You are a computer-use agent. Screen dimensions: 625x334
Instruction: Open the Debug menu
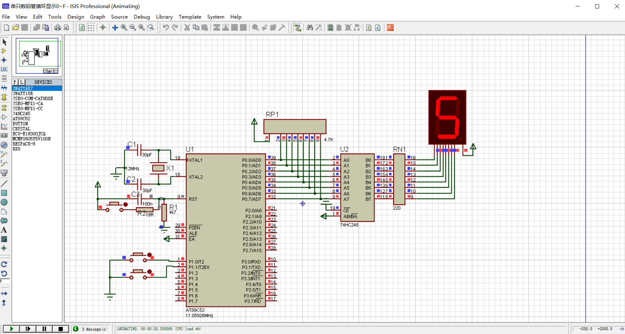141,17
